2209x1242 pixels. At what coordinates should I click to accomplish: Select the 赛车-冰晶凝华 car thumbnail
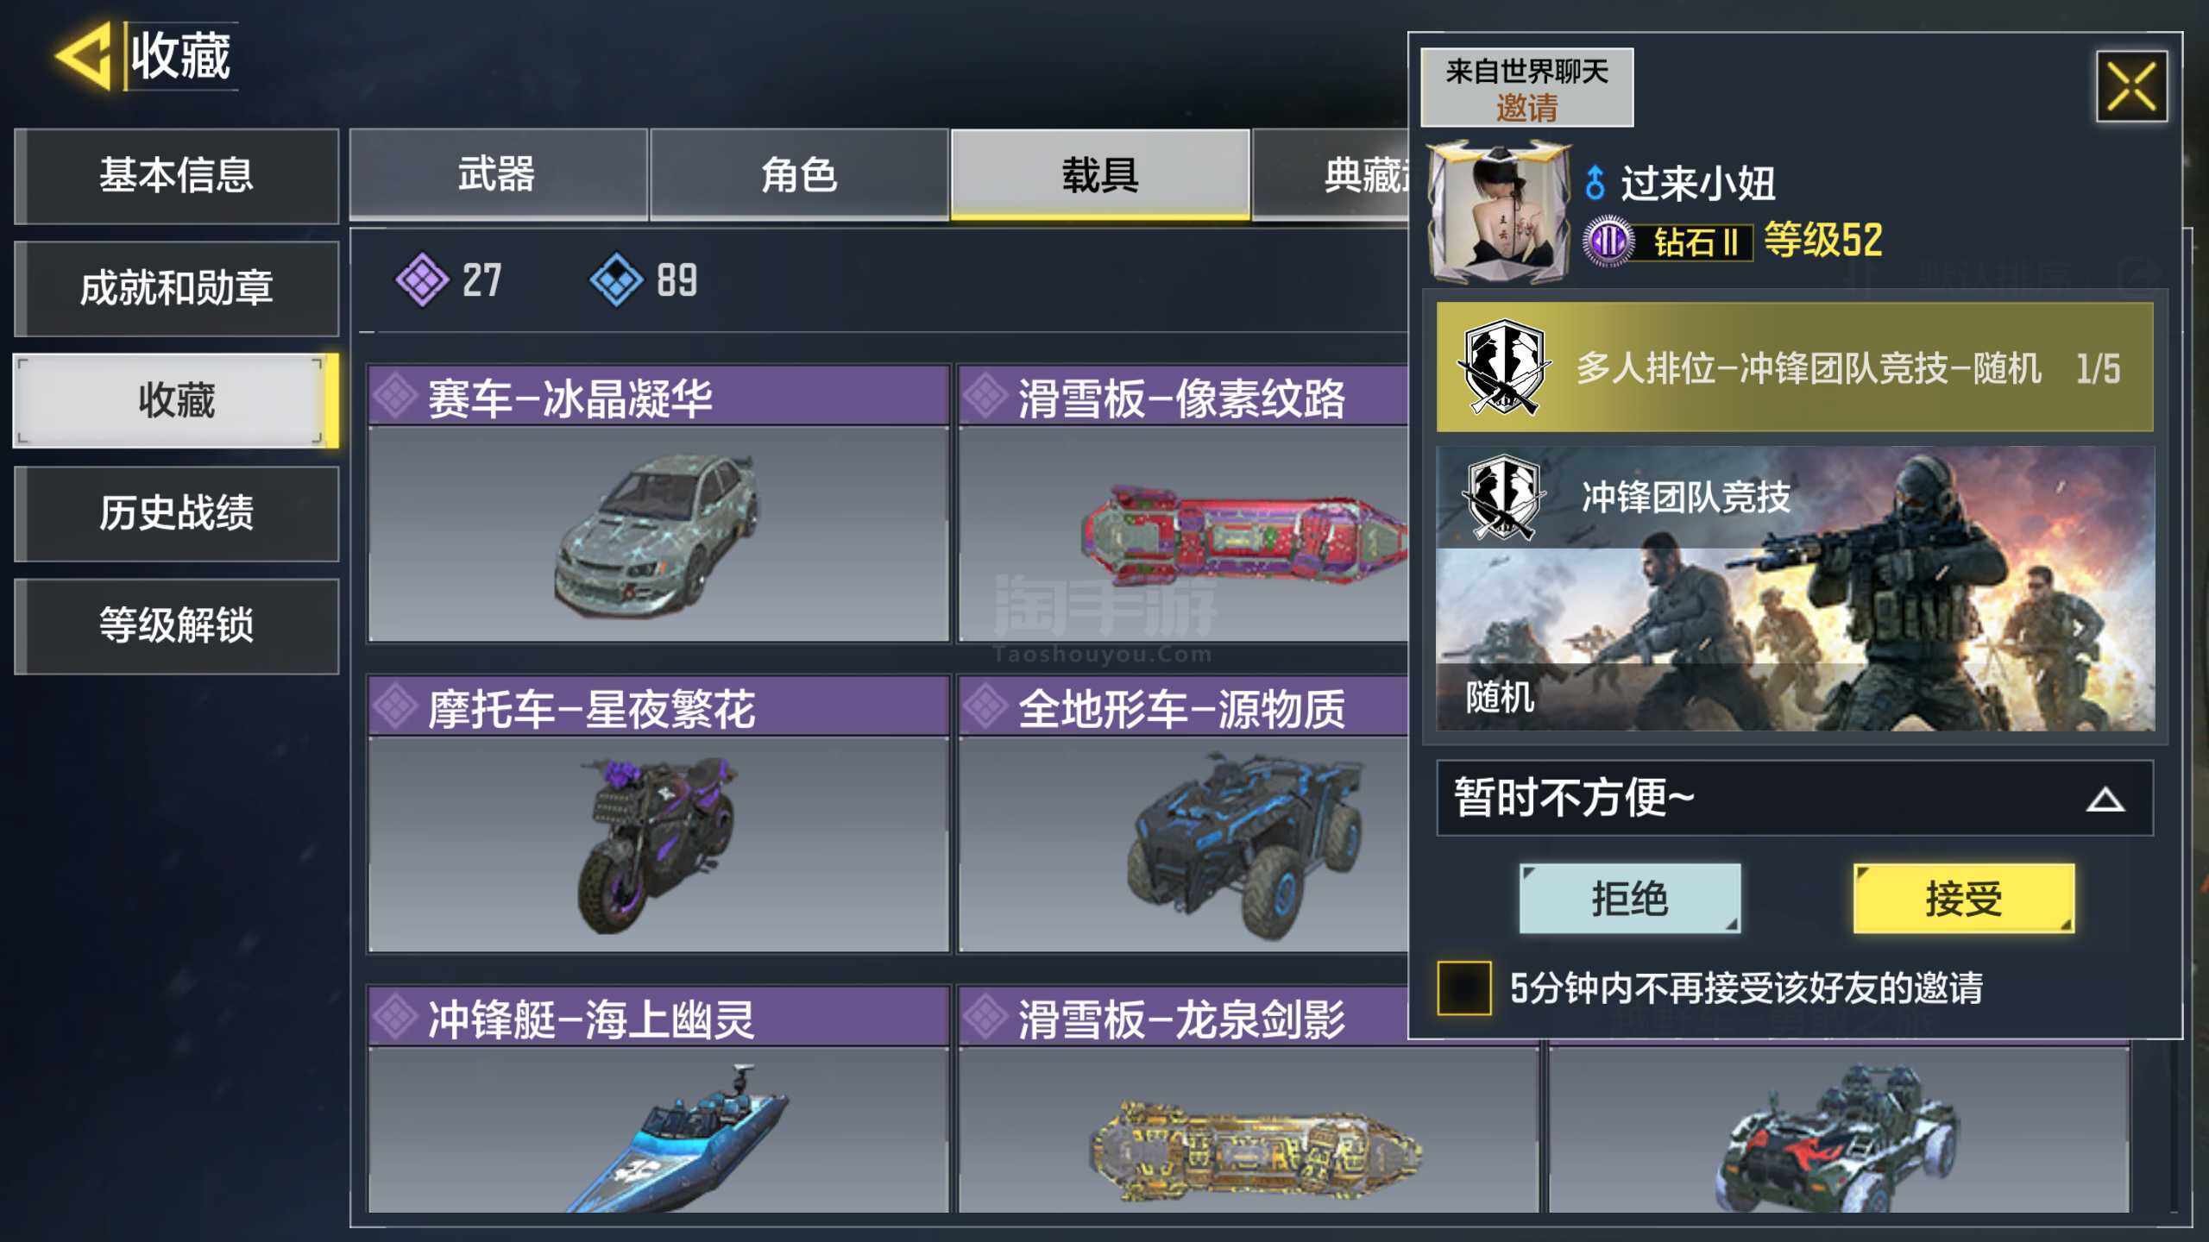pos(658,533)
